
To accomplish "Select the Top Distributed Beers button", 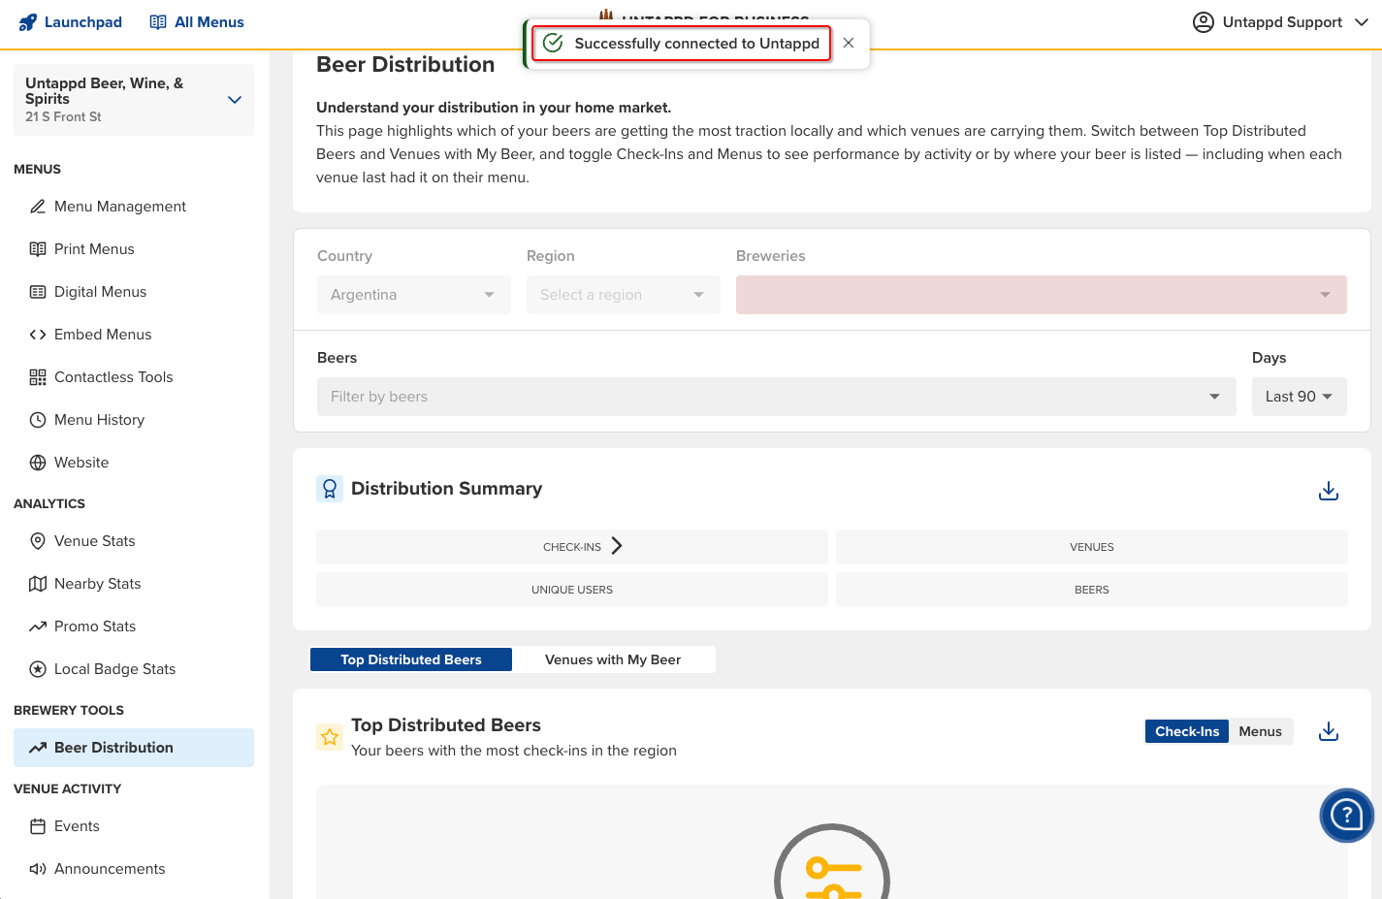I will pos(410,659).
